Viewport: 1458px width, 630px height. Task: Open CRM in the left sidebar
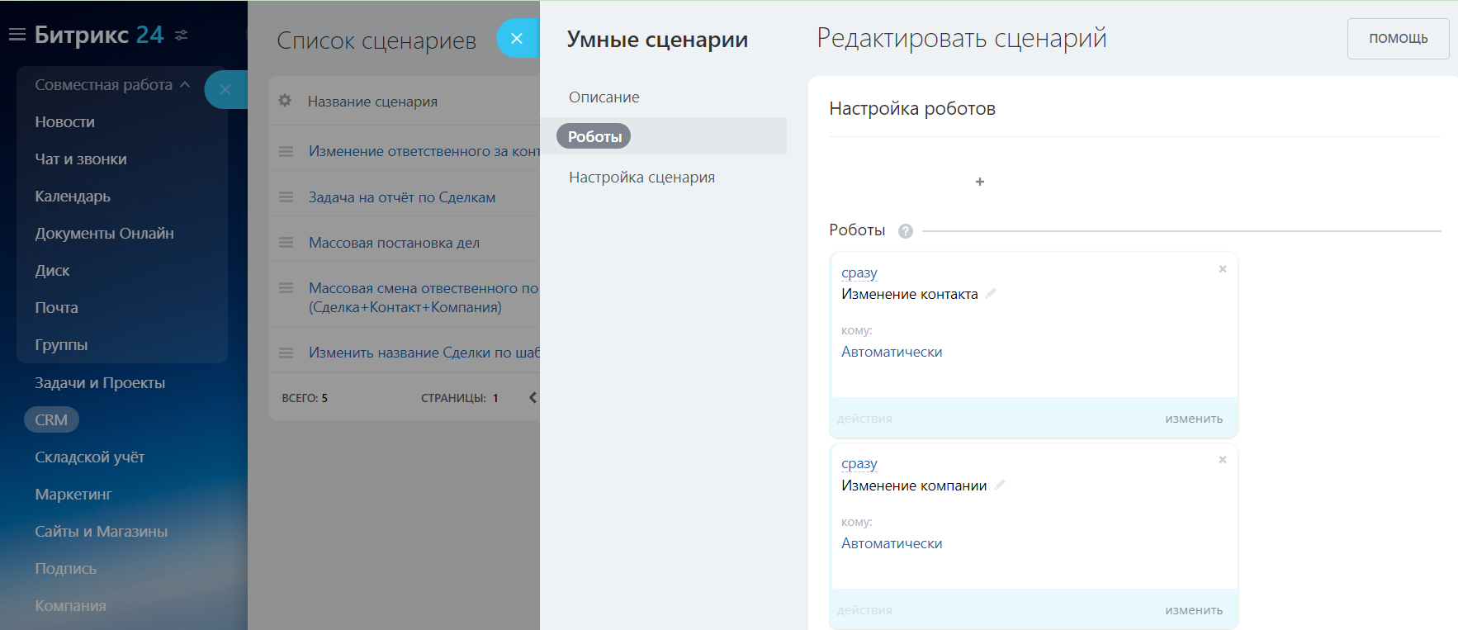pos(51,419)
